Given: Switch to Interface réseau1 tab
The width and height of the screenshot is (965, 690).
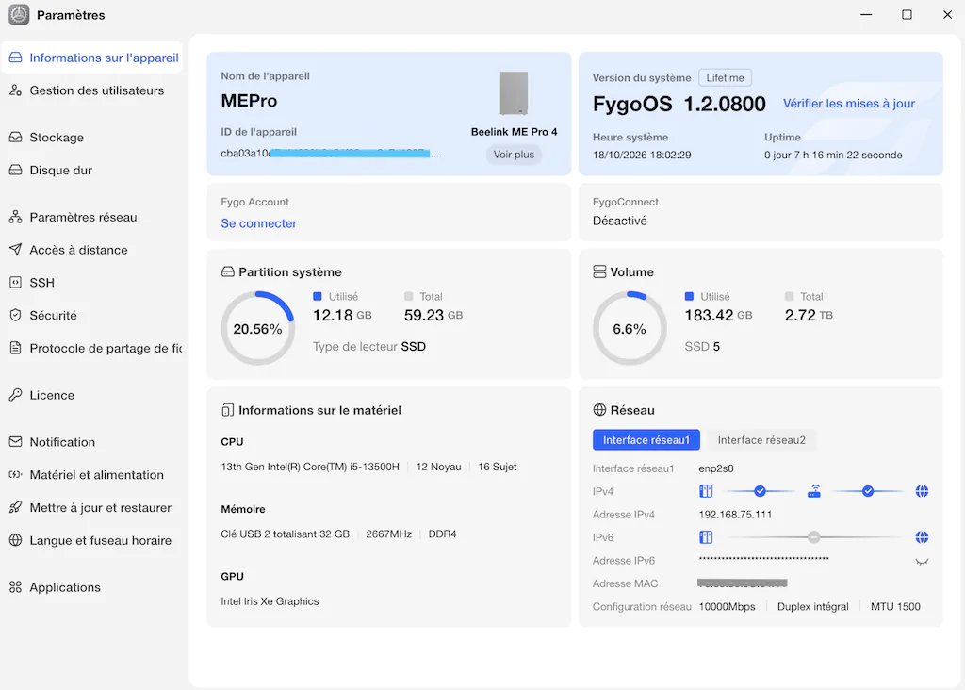Looking at the screenshot, I should (646, 440).
